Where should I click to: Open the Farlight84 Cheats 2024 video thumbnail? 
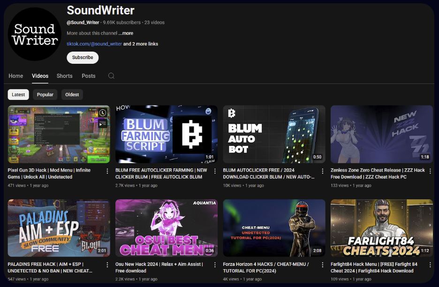pyautogui.click(x=381, y=228)
